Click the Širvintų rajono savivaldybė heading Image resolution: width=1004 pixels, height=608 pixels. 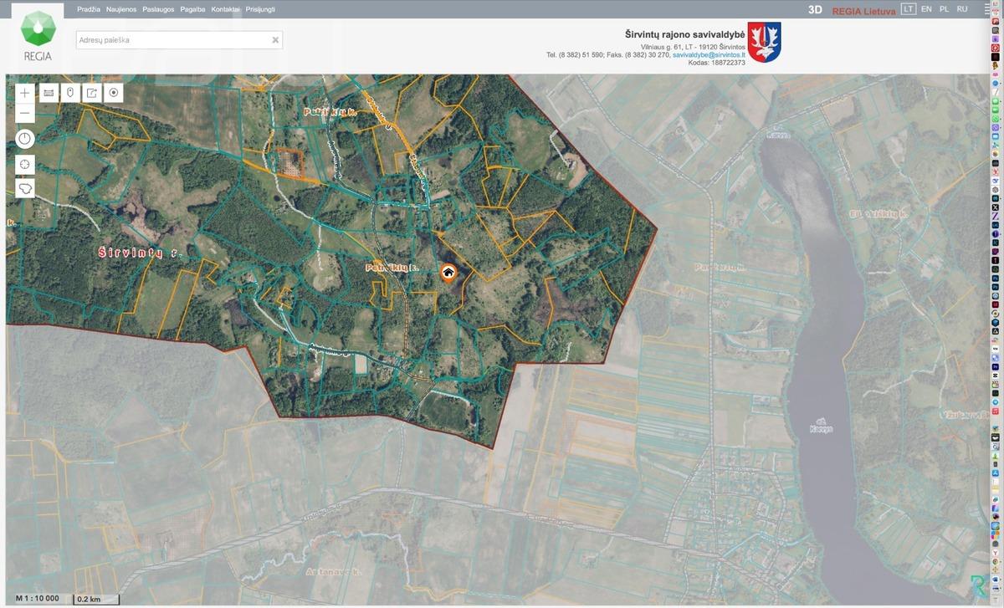pyautogui.click(x=684, y=33)
